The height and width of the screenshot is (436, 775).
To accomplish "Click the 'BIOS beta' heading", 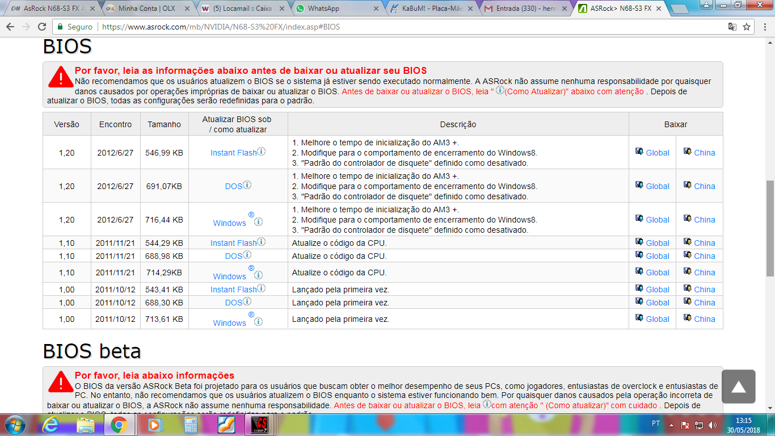I will [92, 351].
